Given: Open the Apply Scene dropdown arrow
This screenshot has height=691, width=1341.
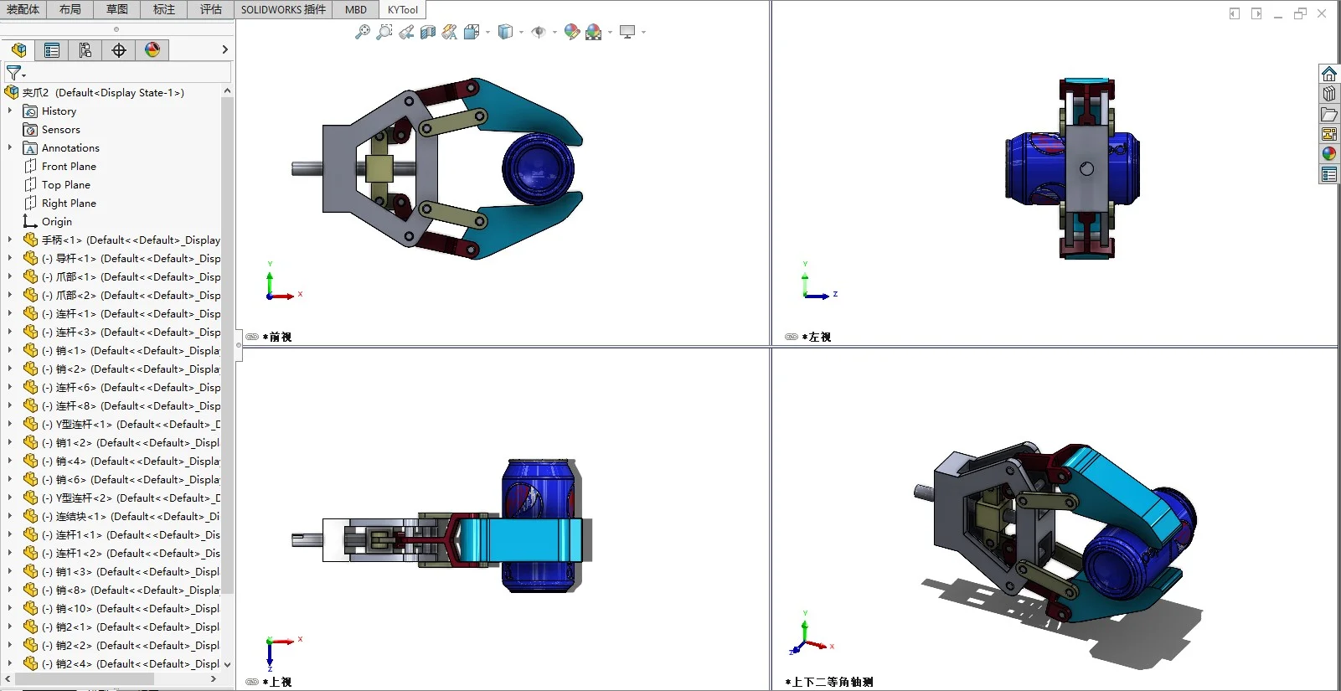Looking at the screenshot, I should click(610, 33).
